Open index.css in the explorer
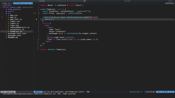The image size is (175, 98). (15, 21)
